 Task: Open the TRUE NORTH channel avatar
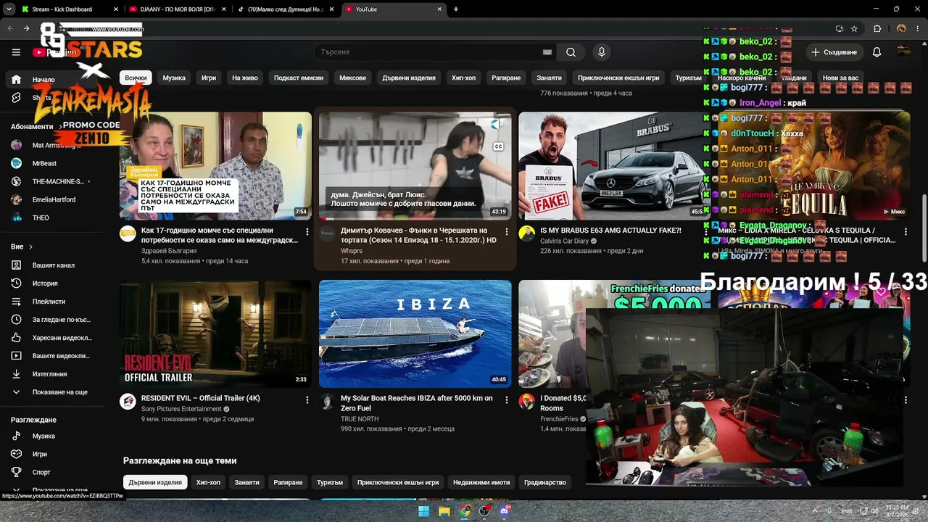tap(327, 402)
